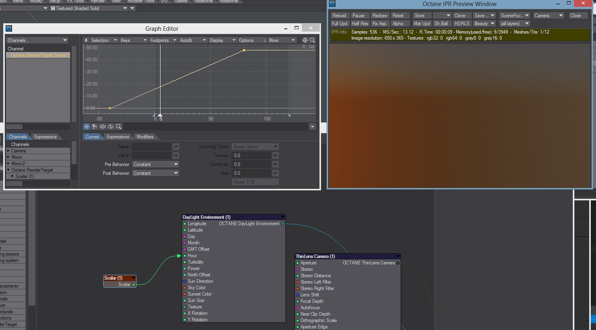Click the Store button
596x330 pixels.
pos(422,16)
